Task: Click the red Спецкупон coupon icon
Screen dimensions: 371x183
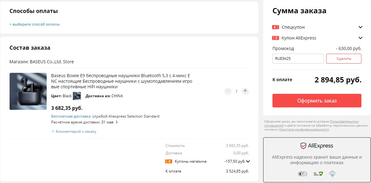Action: coord(276,27)
